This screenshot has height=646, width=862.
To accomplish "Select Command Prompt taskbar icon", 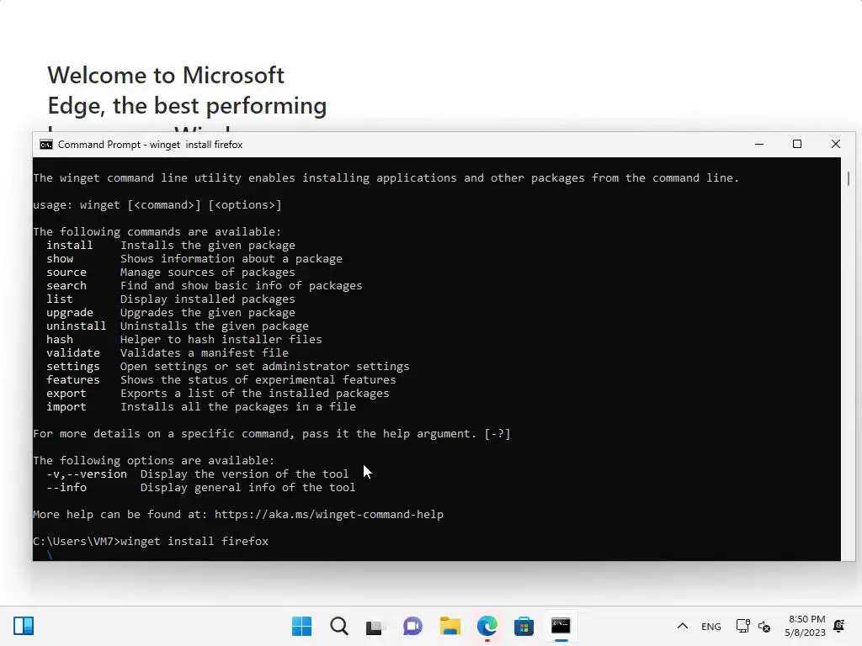I will pos(561,626).
